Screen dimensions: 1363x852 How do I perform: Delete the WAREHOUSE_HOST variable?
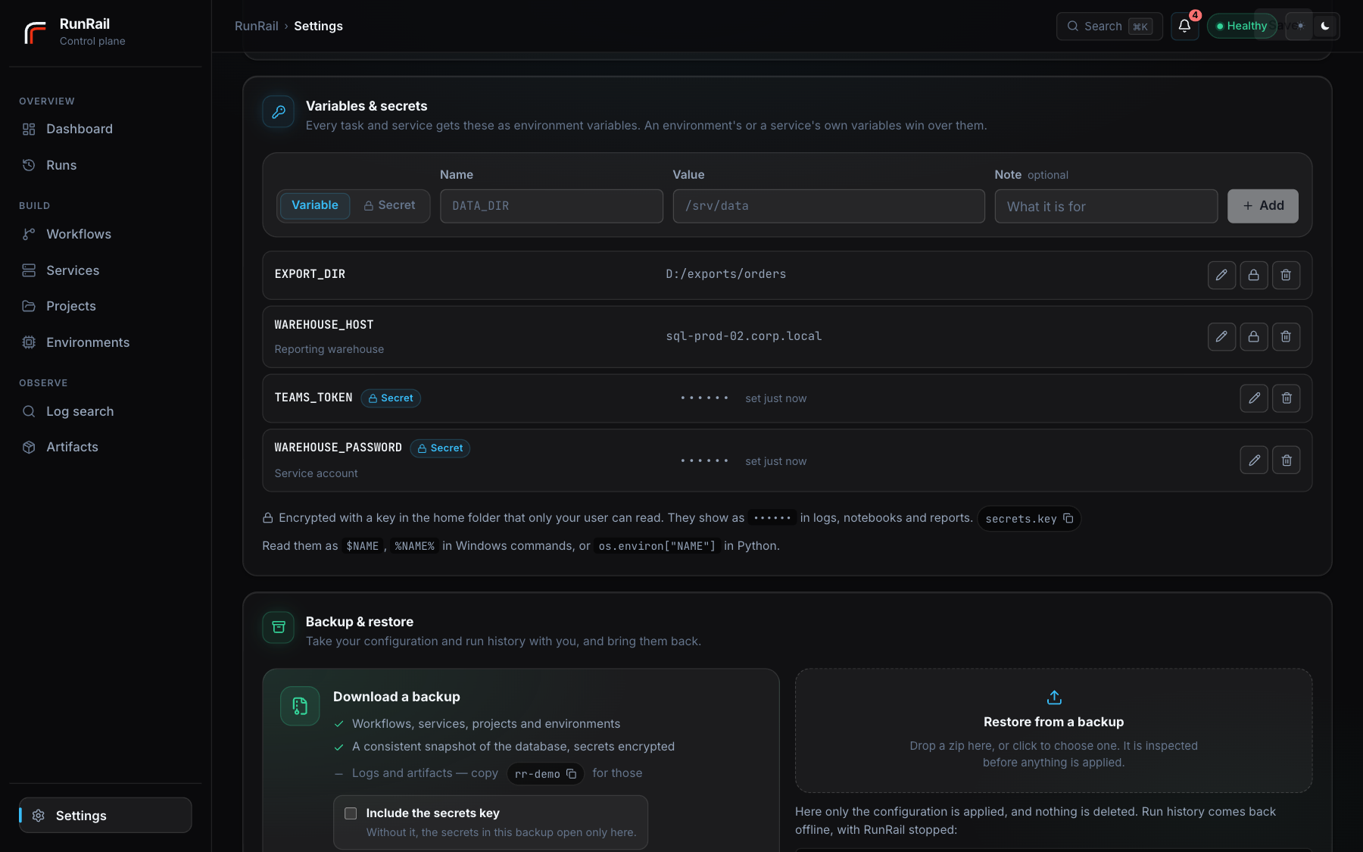(x=1286, y=336)
